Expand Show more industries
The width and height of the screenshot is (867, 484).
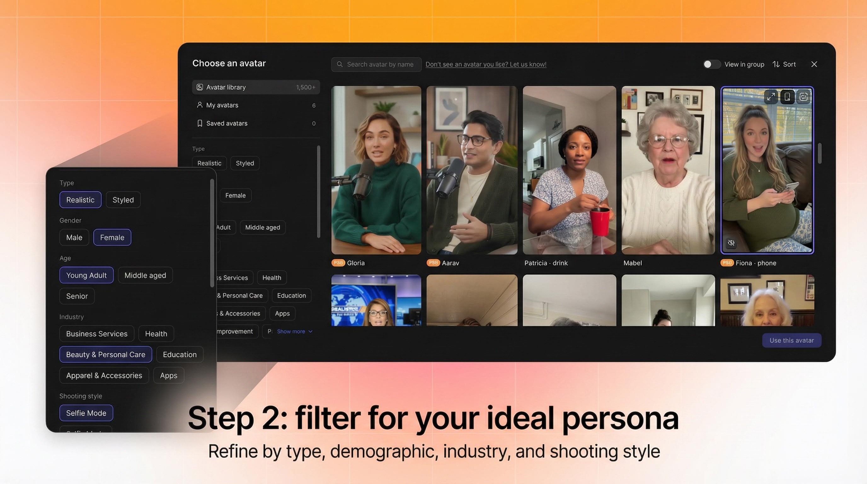click(x=291, y=331)
